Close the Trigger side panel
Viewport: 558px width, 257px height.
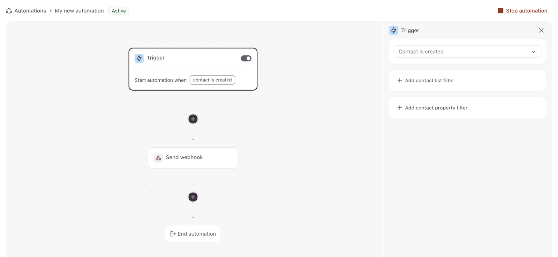(x=541, y=30)
